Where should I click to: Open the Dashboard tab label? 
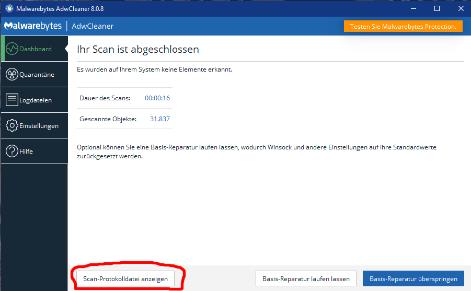(36, 49)
